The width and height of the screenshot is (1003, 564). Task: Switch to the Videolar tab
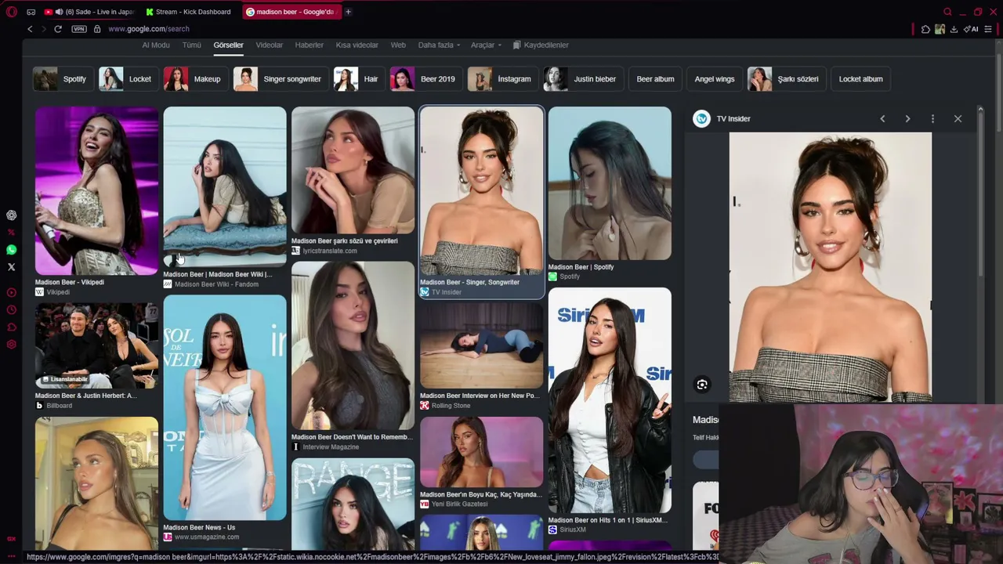tap(269, 45)
